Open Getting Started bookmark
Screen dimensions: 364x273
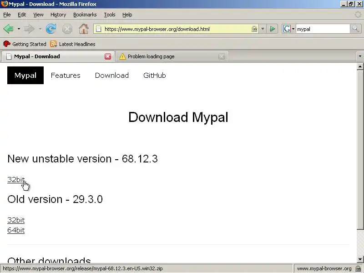(x=25, y=44)
